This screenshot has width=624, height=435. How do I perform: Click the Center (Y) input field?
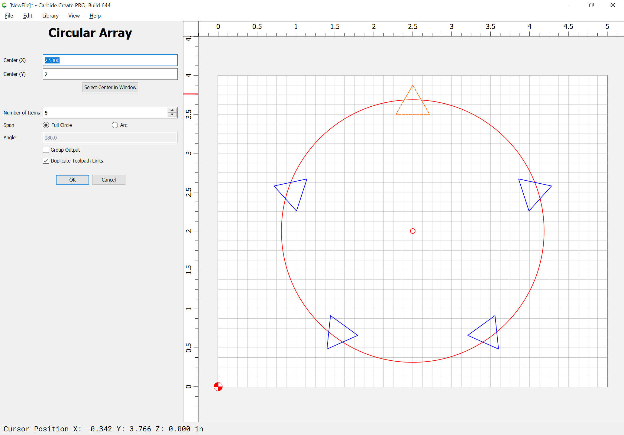110,74
